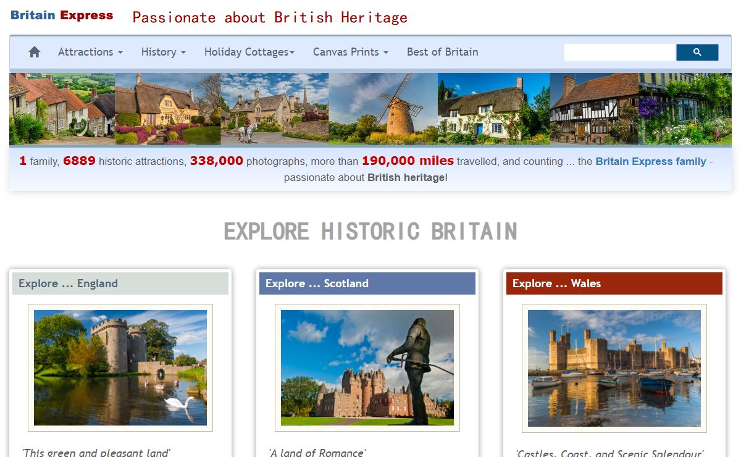The width and height of the screenshot is (741, 457).
Task: Go to the home icon in the navbar
Action: click(x=35, y=52)
